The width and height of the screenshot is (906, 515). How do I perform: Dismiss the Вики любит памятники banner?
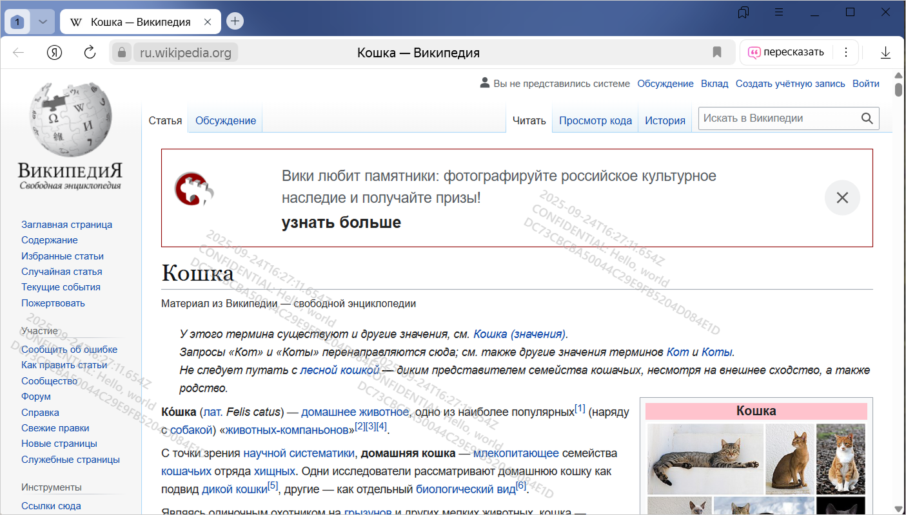click(842, 198)
